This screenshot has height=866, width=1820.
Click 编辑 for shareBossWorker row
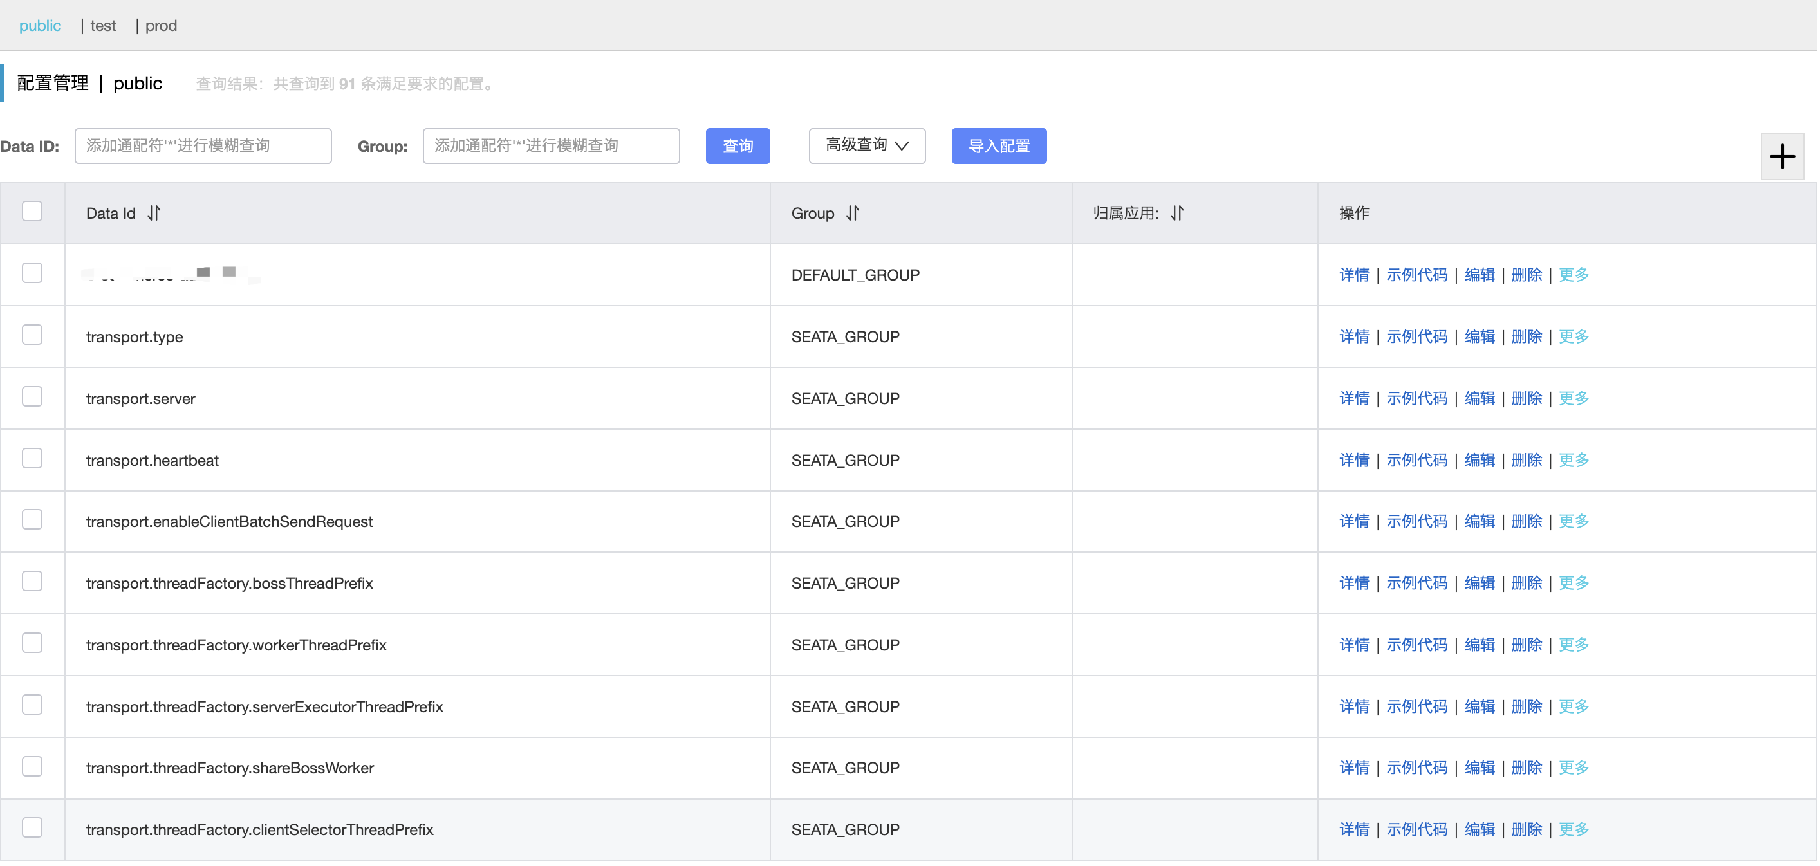pos(1480,768)
